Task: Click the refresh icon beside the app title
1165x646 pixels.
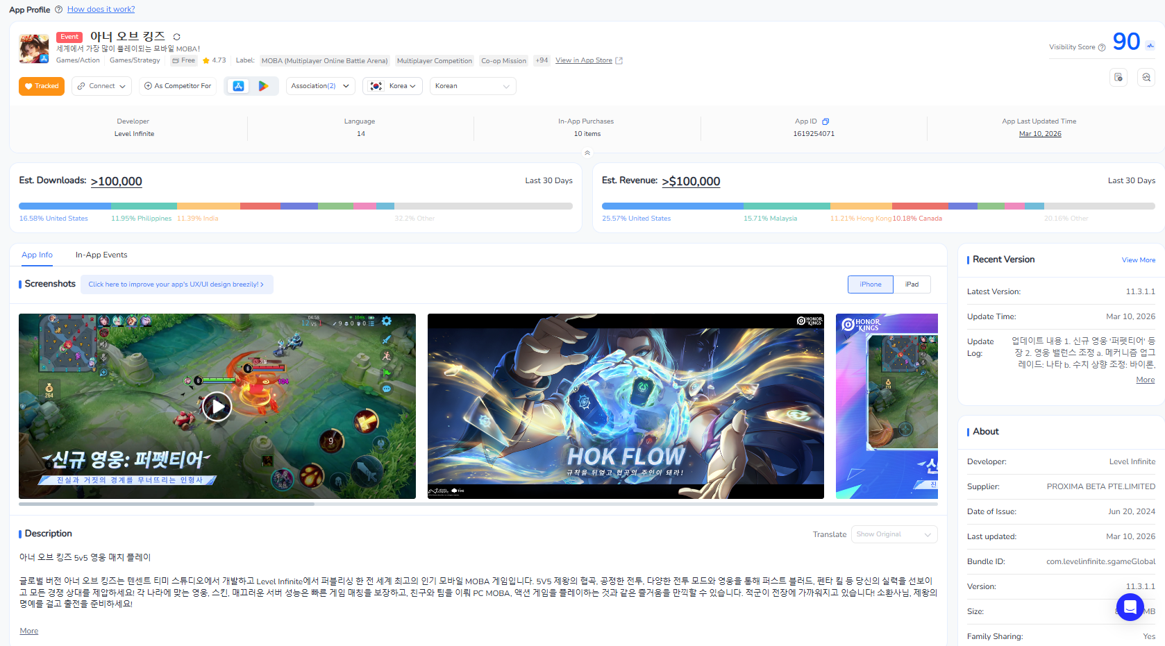Action: [x=176, y=37]
